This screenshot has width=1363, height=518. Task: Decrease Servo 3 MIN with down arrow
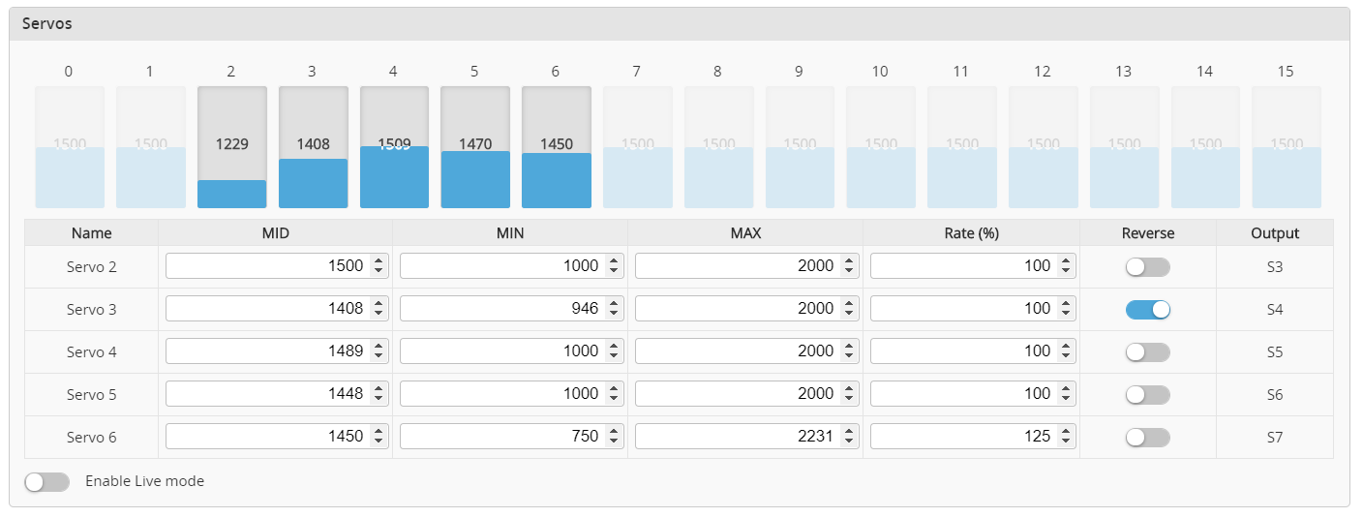(x=613, y=314)
